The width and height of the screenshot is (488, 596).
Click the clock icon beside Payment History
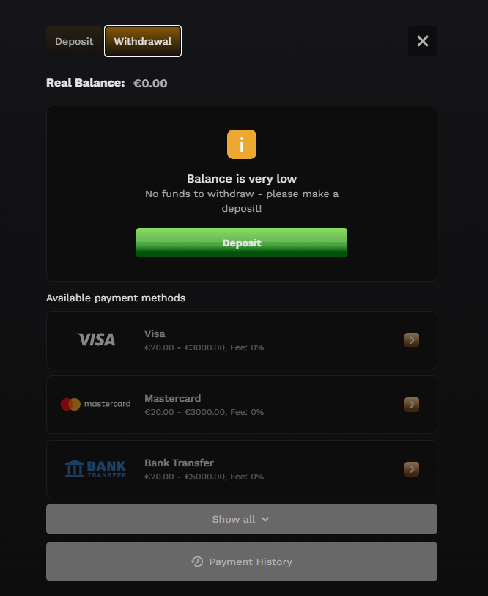(197, 562)
